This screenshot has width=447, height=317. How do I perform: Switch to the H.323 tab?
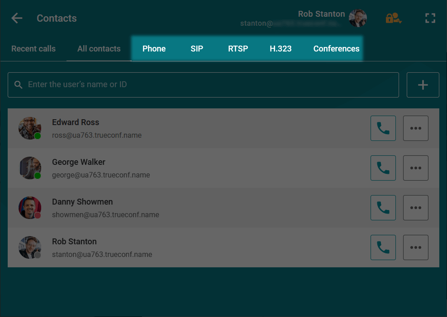(x=281, y=49)
